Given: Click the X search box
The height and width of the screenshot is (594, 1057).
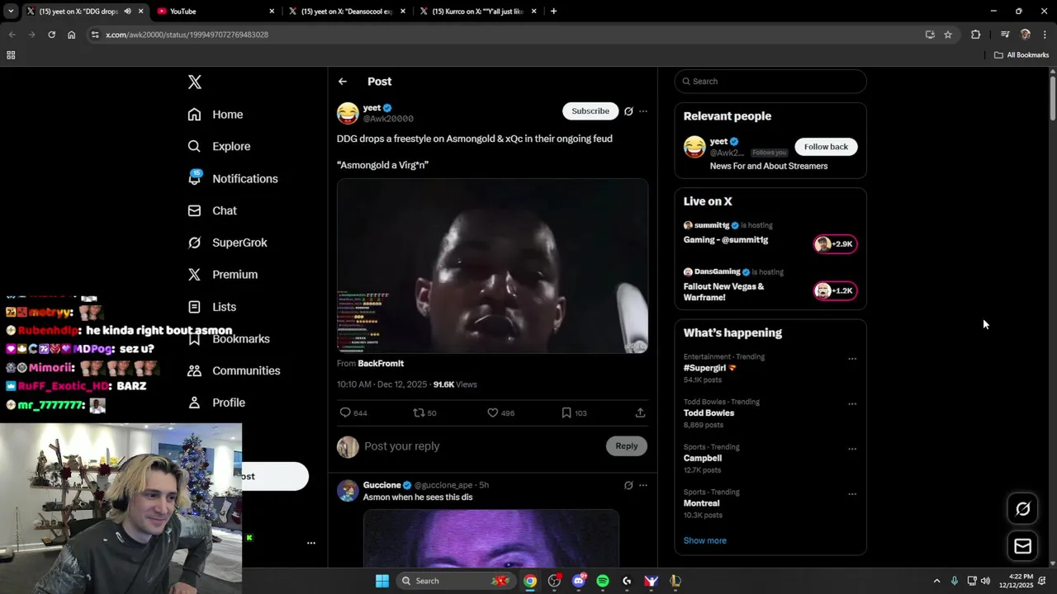Looking at the screenshot, I should click(770, 82).
